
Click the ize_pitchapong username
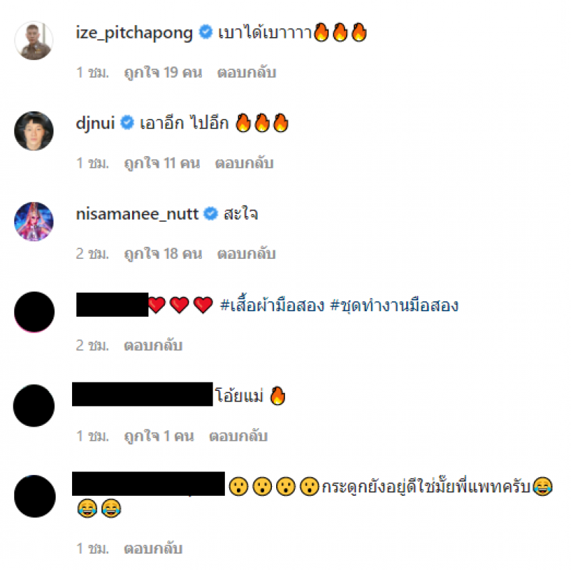click(x=134, y=33)
